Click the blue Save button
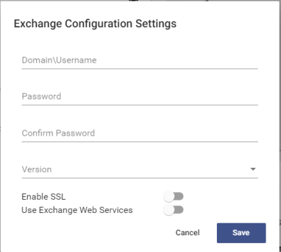Screen dimensions: 281x252 pos(241,233)
